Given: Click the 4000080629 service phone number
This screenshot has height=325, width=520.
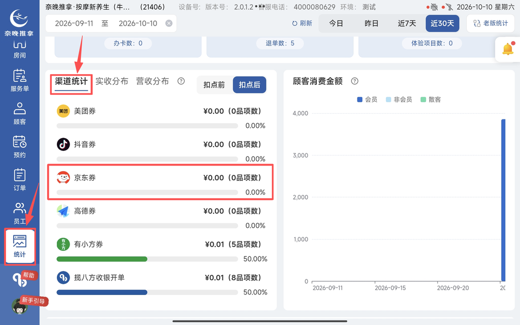Looking at the screenshot, I should (314, 7).
